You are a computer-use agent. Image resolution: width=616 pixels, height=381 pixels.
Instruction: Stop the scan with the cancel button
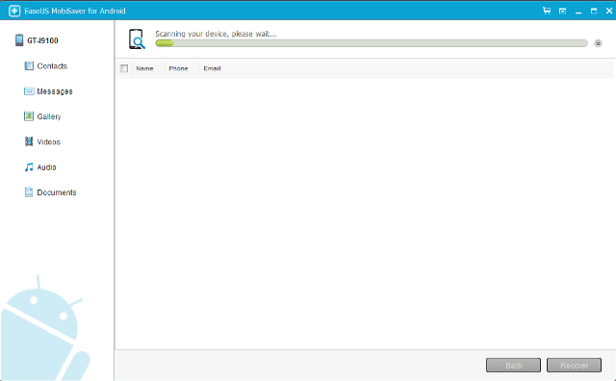coord(598,43)
